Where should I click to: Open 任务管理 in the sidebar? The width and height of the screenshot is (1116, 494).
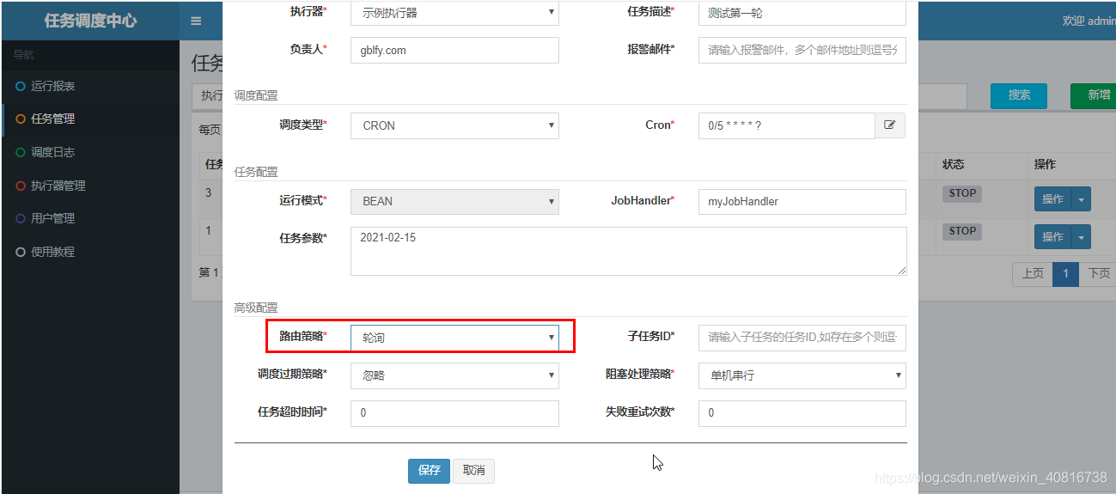pos(53,119)
